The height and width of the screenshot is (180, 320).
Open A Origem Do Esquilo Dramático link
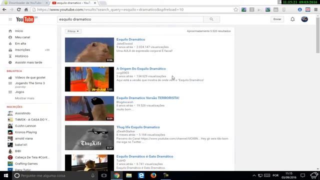point(141,69)
